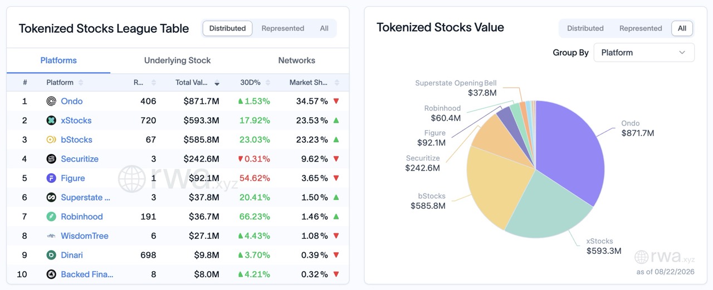Screen dimensions: 713x290
Task: Switch to the Networks tab
Action: coord(297,61)
